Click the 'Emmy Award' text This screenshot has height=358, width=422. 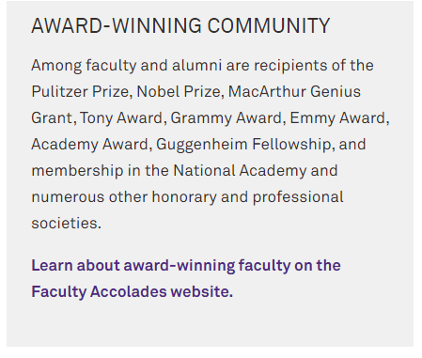click(x=337, y=118)
